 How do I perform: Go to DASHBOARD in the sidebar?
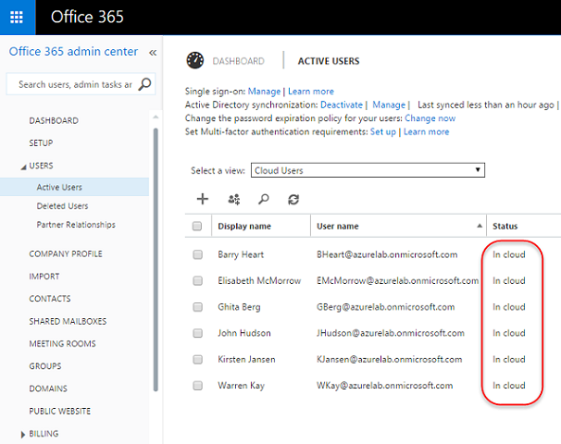(x=54, y=121)
